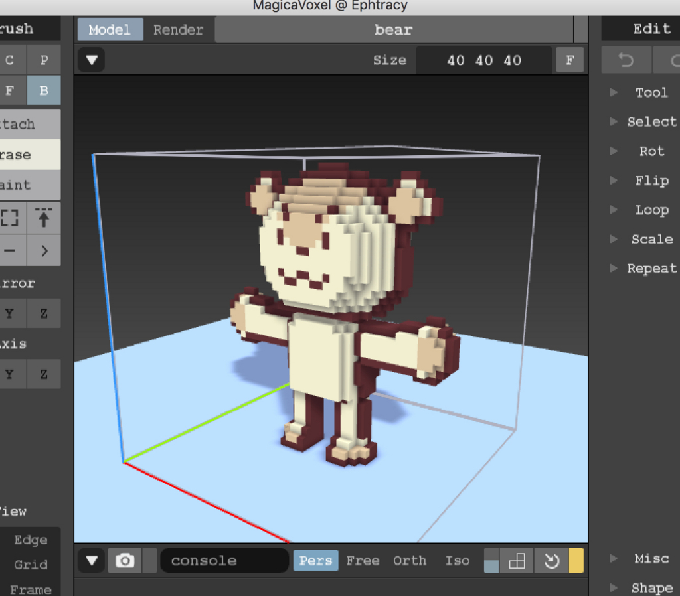The width and height of the screenshot is (680, 596).
Task: Select the F face brush mode
Action: (9, 90)
